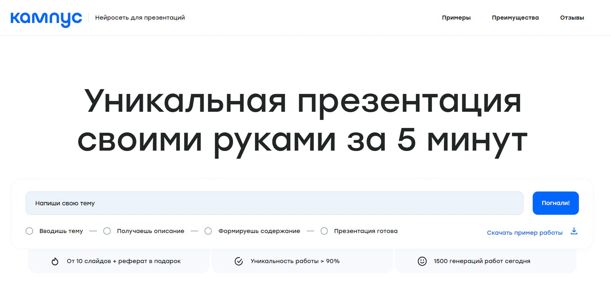Select the Презентация готова step circle
Viewport: 611px width, 284px height.
324,231
